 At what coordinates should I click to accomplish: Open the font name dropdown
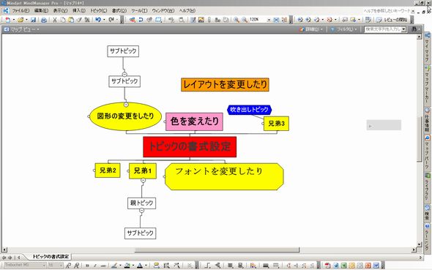[44, 266]
